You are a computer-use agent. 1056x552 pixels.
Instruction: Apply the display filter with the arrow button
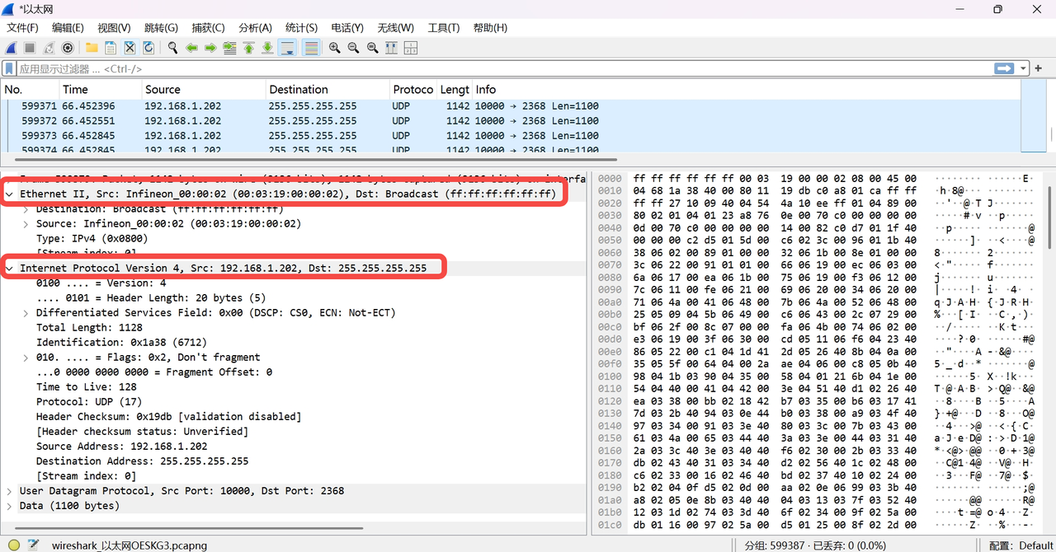pos(1004,68)
